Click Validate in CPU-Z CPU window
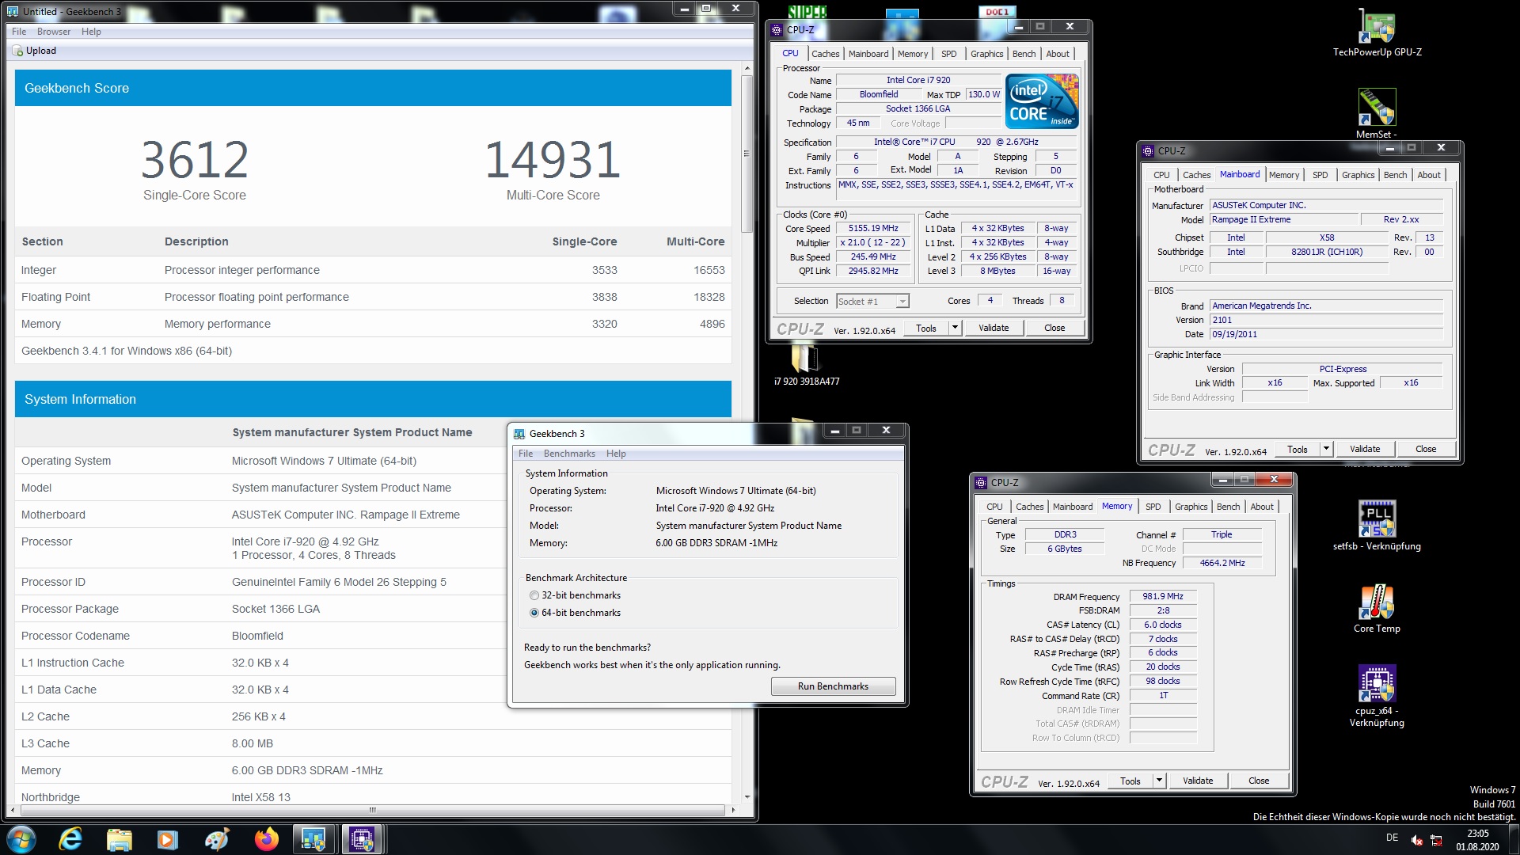 994,328
